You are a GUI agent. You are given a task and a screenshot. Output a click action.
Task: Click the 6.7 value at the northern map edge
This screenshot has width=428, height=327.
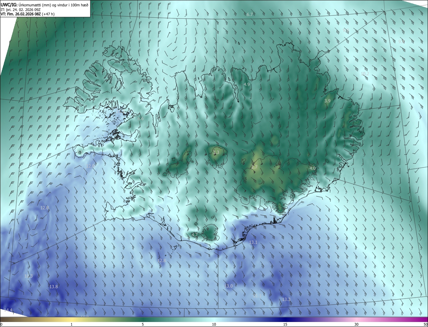tap(249, 15)
